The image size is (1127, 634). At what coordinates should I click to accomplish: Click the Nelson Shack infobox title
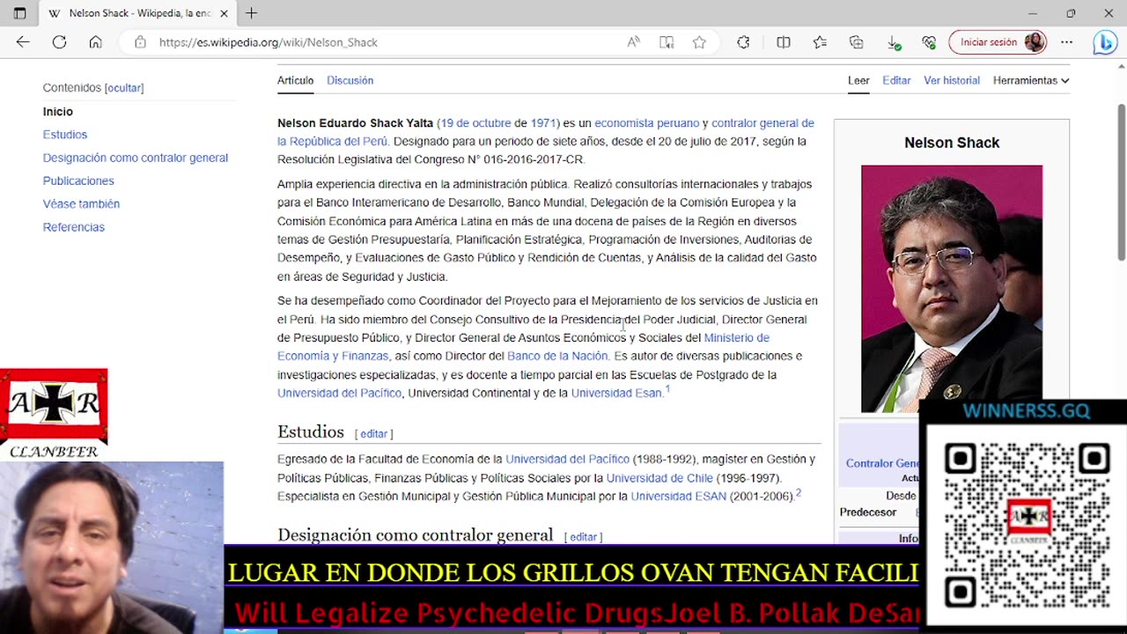952,143
